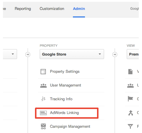Click the Property Settings layout icon

click(43, 72)
